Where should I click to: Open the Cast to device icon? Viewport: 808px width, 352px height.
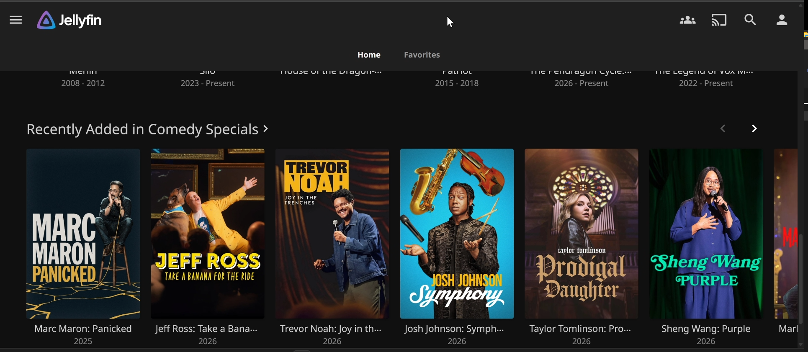[719, 20]
